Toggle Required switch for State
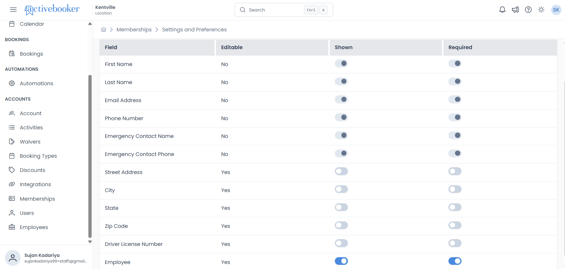Viewport: 565px width, 269px height. 455,207
